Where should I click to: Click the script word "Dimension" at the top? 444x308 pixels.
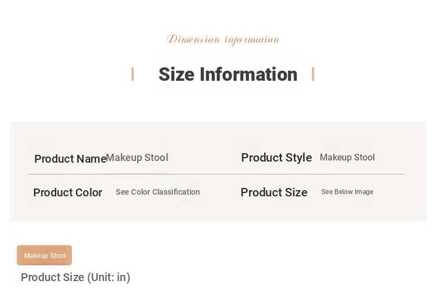(x=193, y=39)
